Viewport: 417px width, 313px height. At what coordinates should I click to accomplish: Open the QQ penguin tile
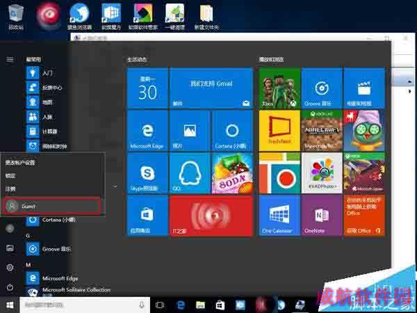(x=190, y=173)
